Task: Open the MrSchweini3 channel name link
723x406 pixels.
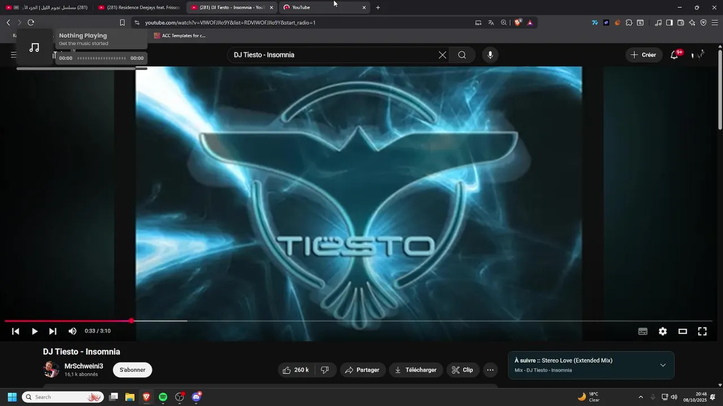Action: coord(84,366)
